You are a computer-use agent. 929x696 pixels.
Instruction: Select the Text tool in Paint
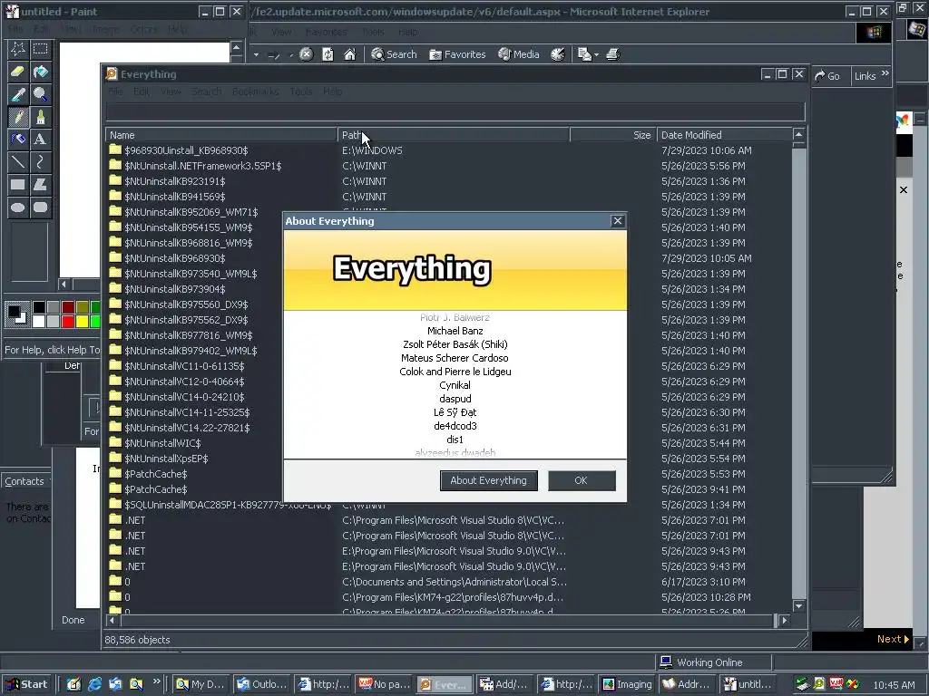pyautogui.click(x=40, y=139)
